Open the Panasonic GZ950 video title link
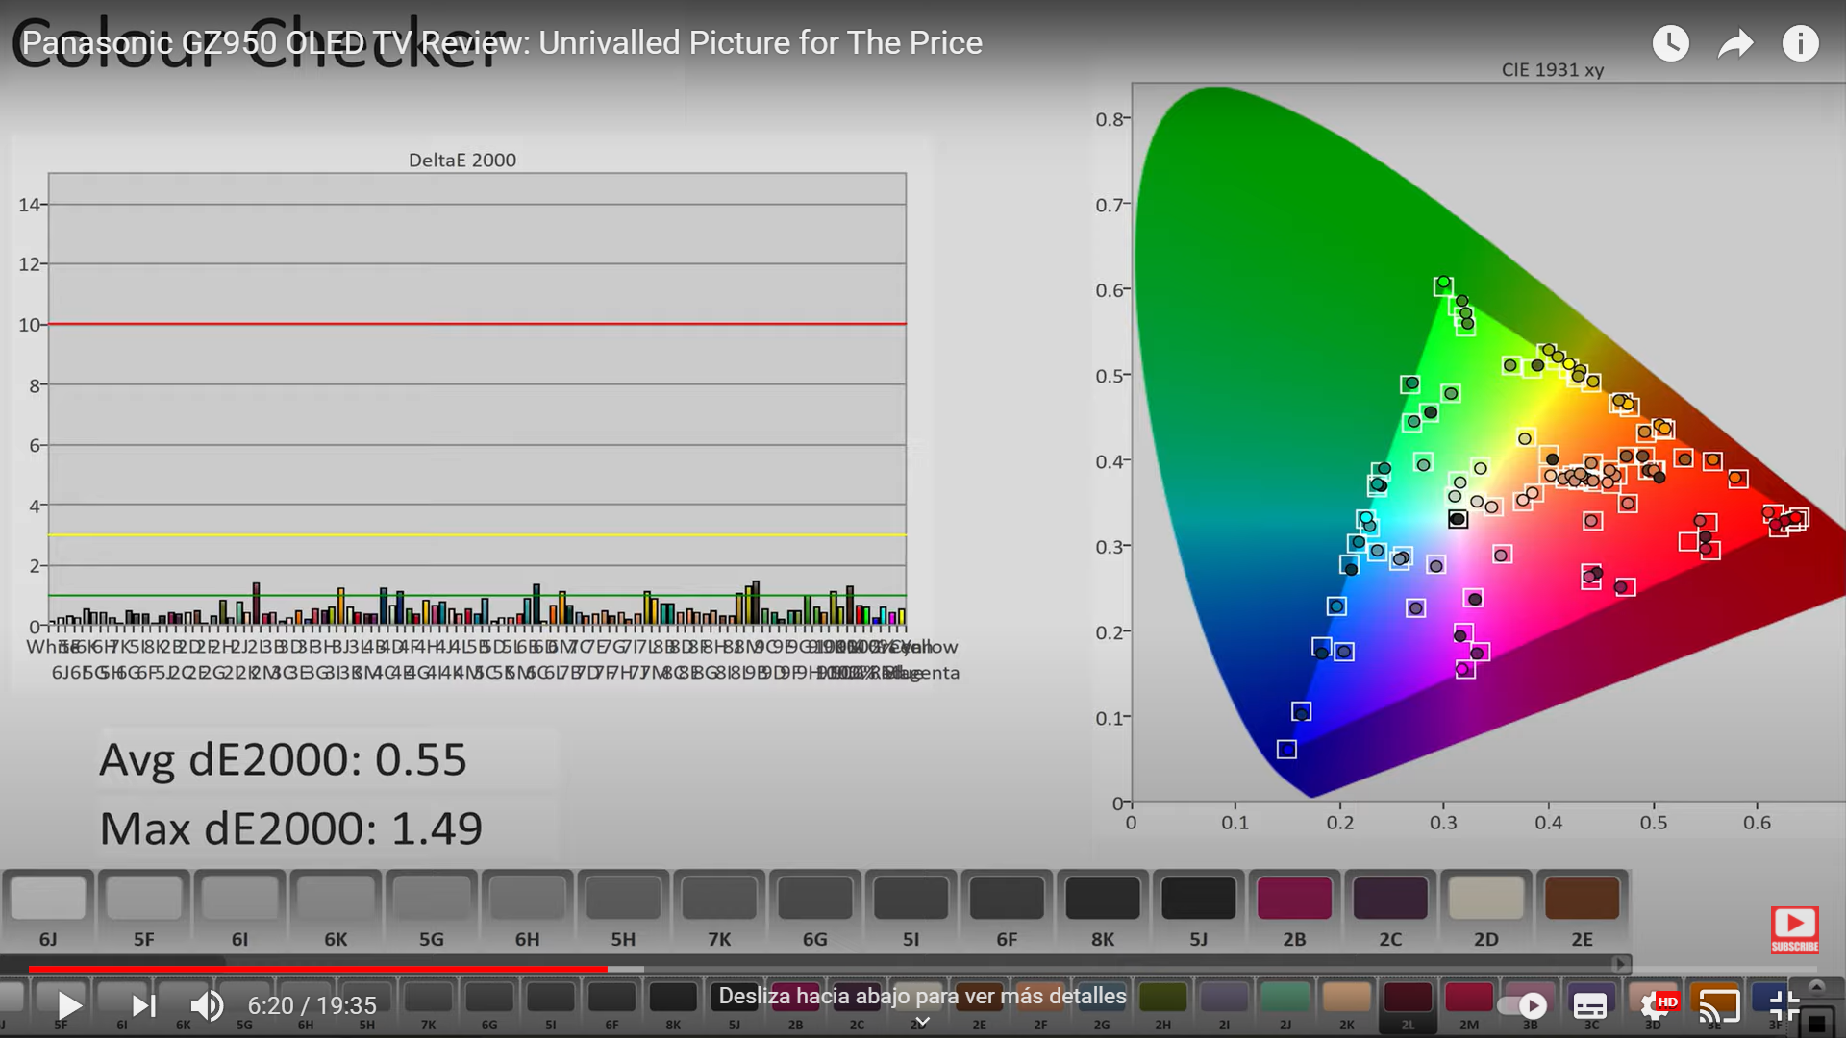Screen dimensions: 1846x1038 (x=502, y=43)
